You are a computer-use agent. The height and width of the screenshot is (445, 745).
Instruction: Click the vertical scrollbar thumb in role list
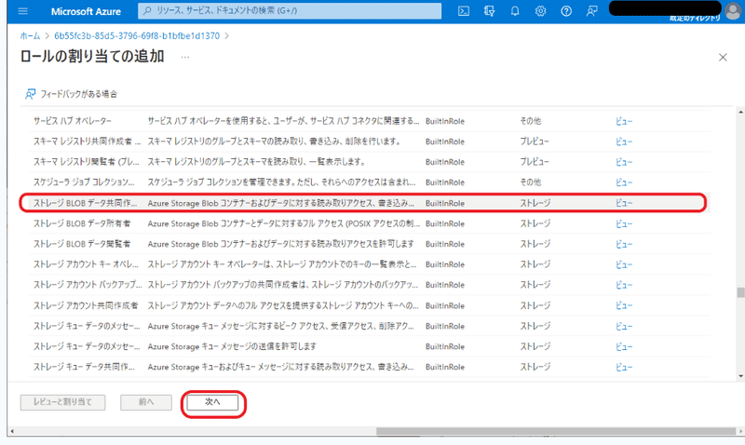[740, 292]
